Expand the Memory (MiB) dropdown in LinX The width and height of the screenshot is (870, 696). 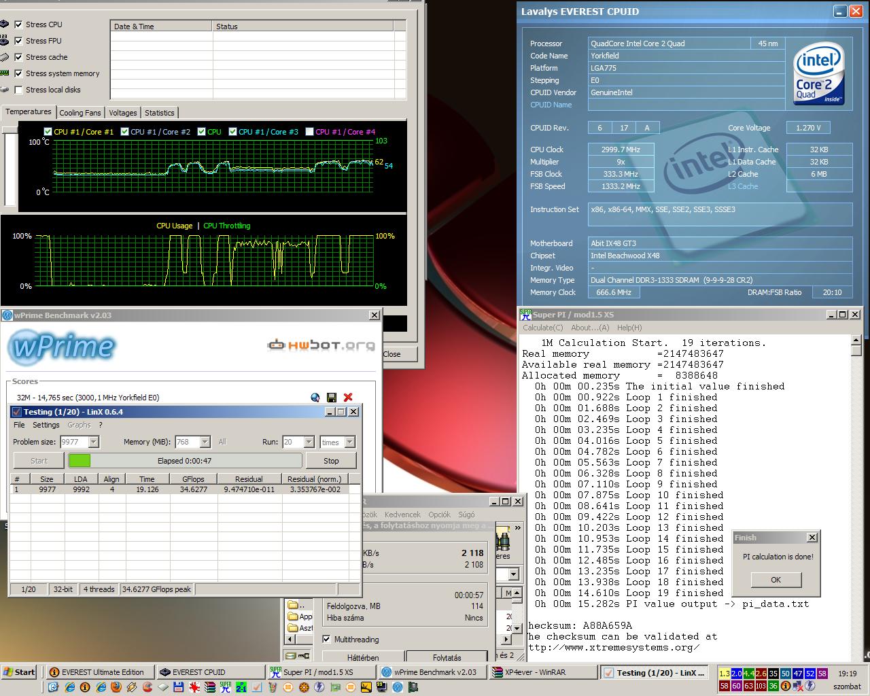(205, 442)
